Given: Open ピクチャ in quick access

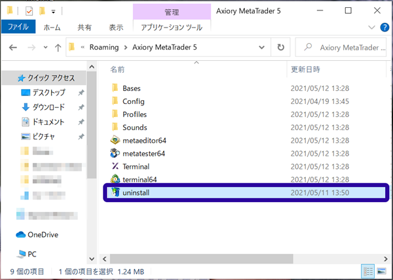Looking at the screenshot, I should (38, 137).
